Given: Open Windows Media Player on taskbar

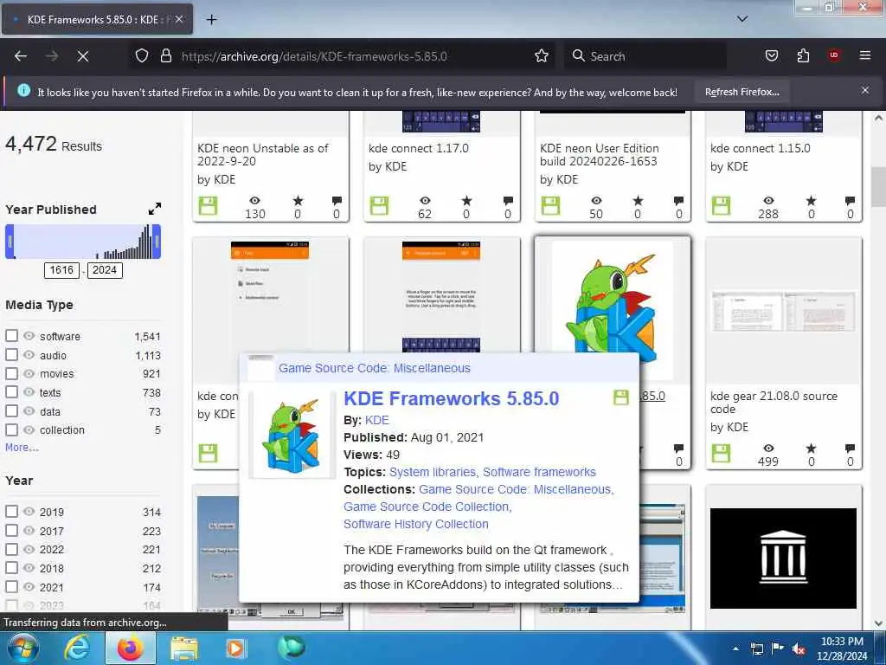Looking at the screenshot, I should click(235, 649).
